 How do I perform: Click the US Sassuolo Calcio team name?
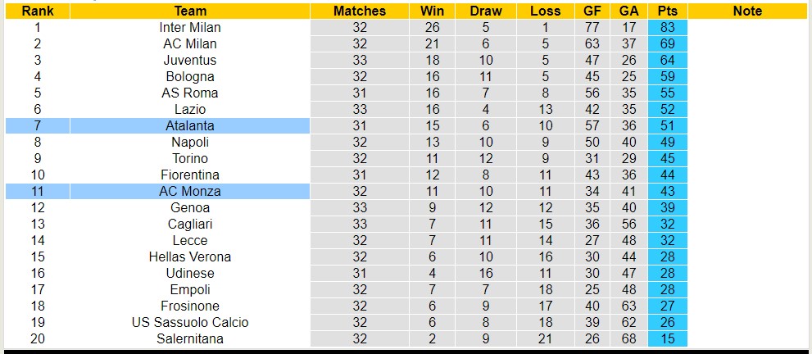click(x=190, y=322)
